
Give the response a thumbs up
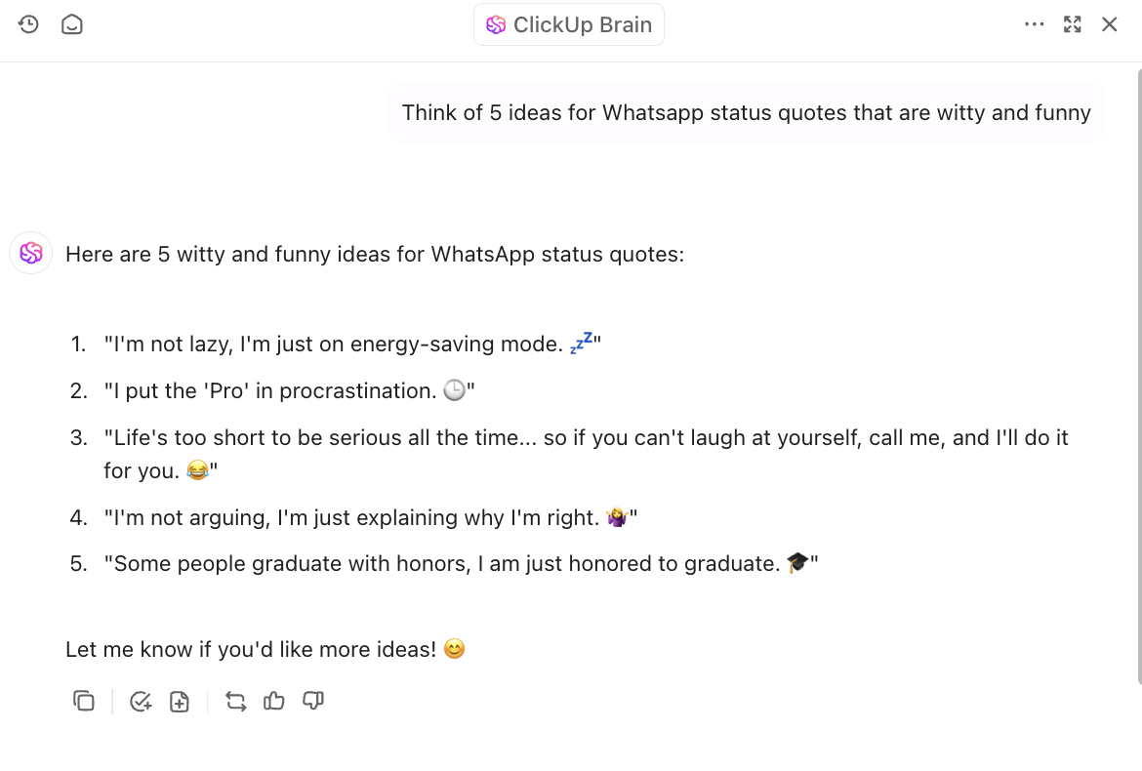point(274,701)
